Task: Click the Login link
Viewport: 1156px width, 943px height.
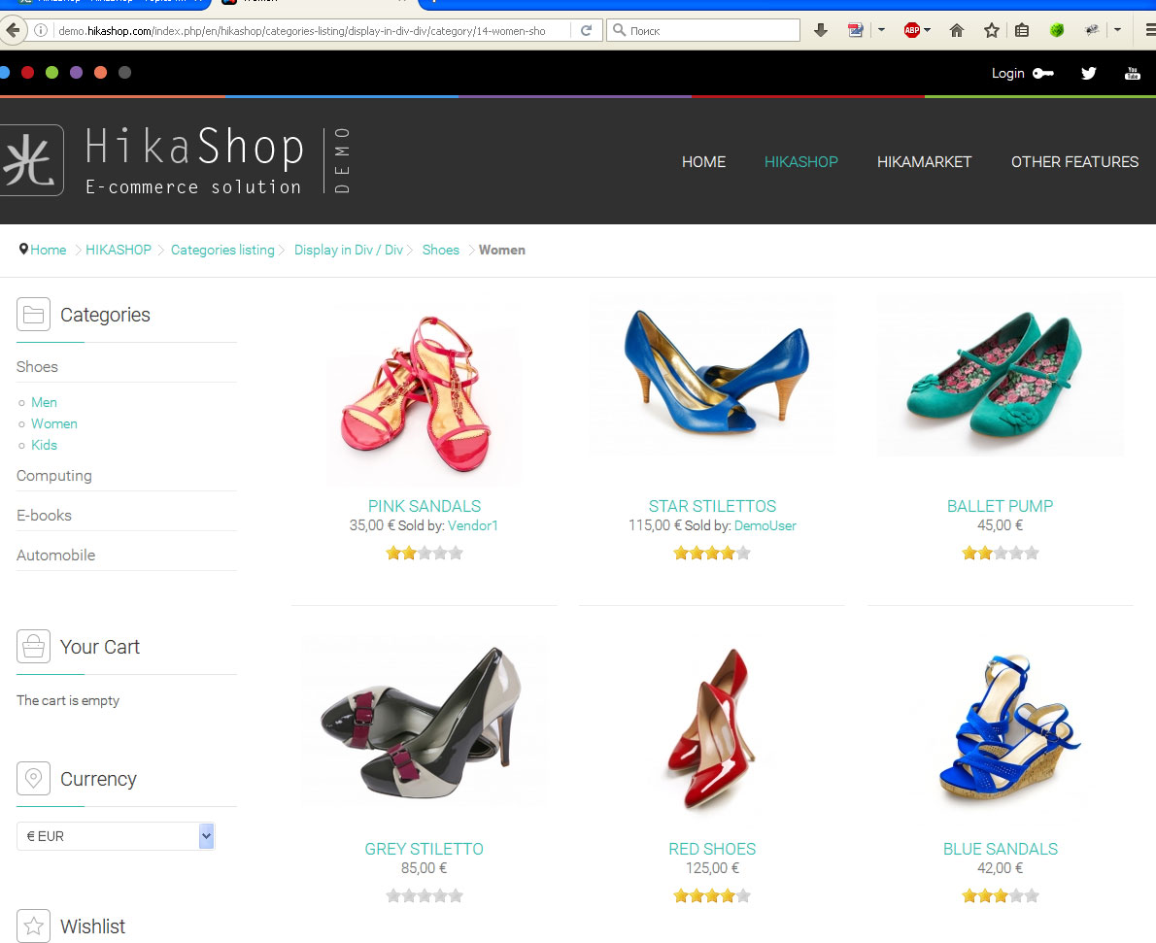Action: pyautogui.click(x=1007, y=73)
